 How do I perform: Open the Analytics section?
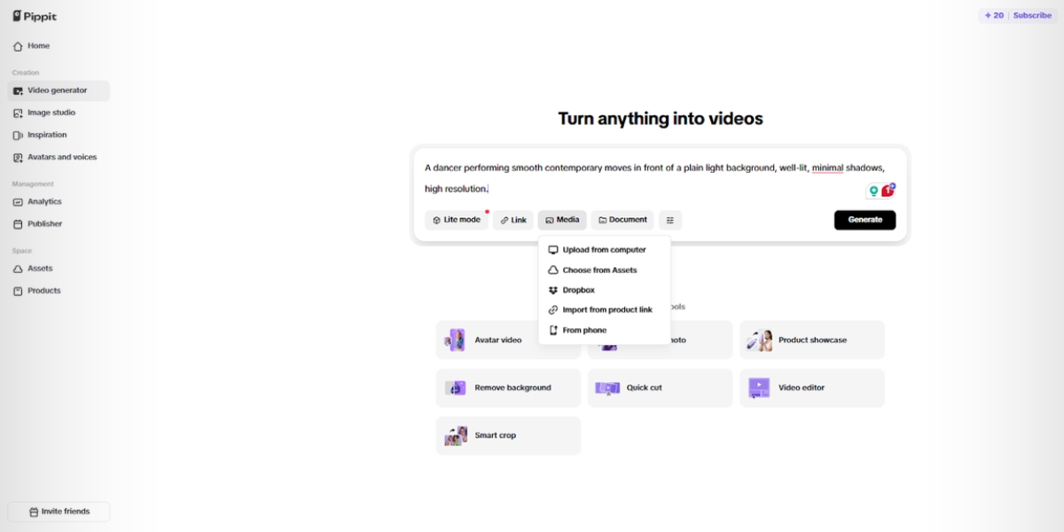click(x=44, y=201)
